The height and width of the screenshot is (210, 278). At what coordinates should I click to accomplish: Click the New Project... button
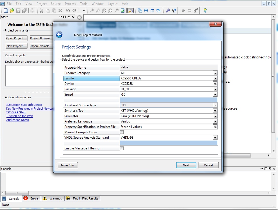click(x=16, y=46)
